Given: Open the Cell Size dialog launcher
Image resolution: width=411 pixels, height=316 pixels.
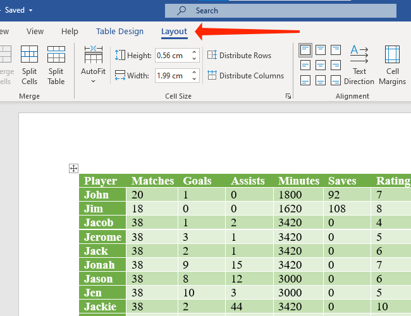Looking at the screenshot, I should point(288,96).
